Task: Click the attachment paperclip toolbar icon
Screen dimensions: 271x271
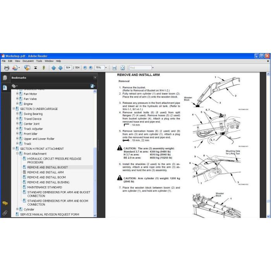Action: pyautogui.click(x=44, y=68)
